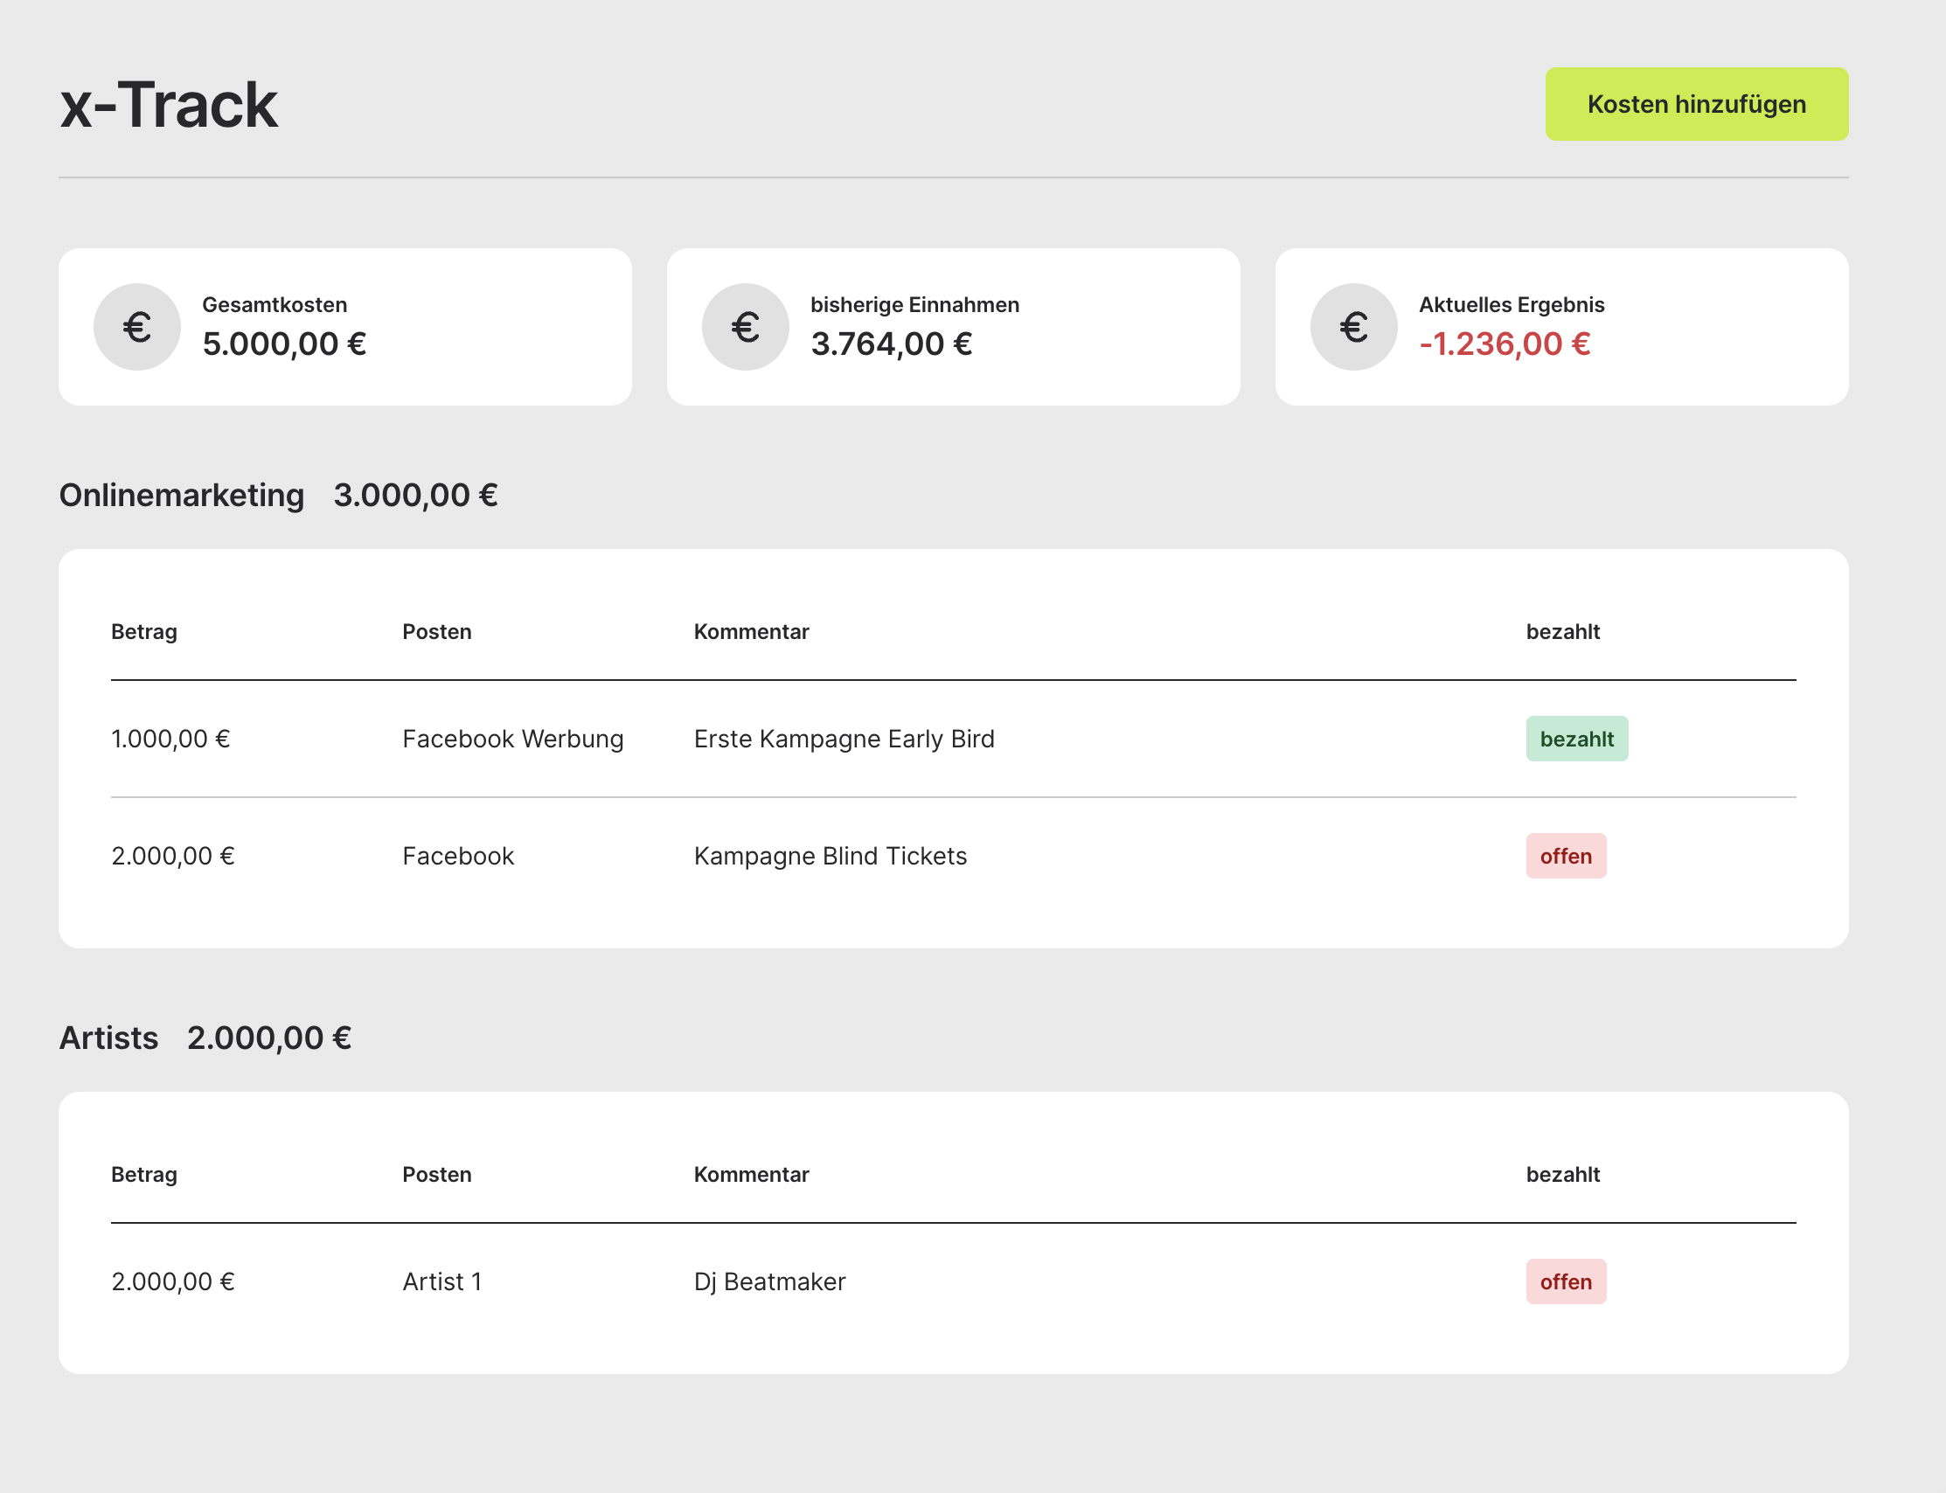Toggle the bezahlt badge for Facebook Werbung
Image resolution: width=1946 pixels, height=1493 pixels.
click(1577, 739)
